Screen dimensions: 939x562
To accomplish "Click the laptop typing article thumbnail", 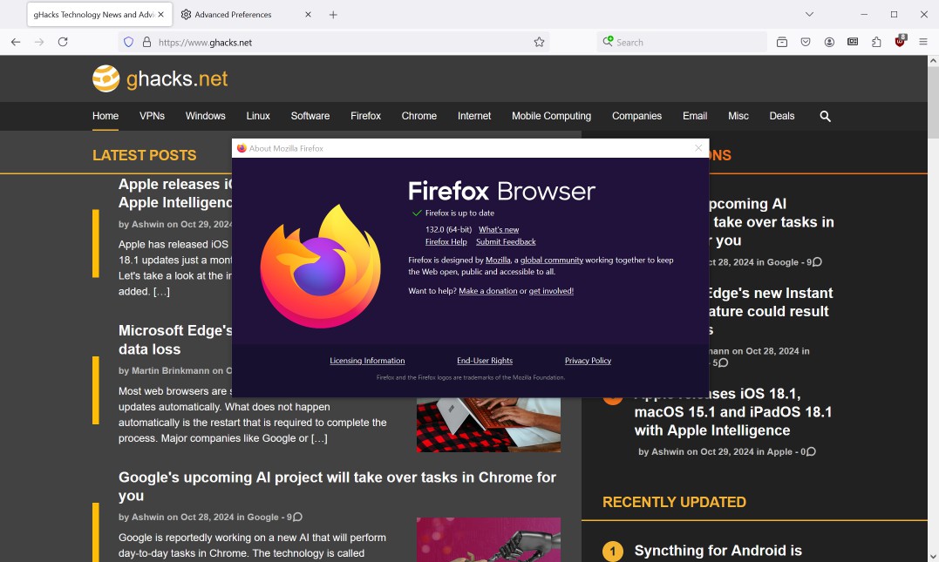I will pos(488,424).
